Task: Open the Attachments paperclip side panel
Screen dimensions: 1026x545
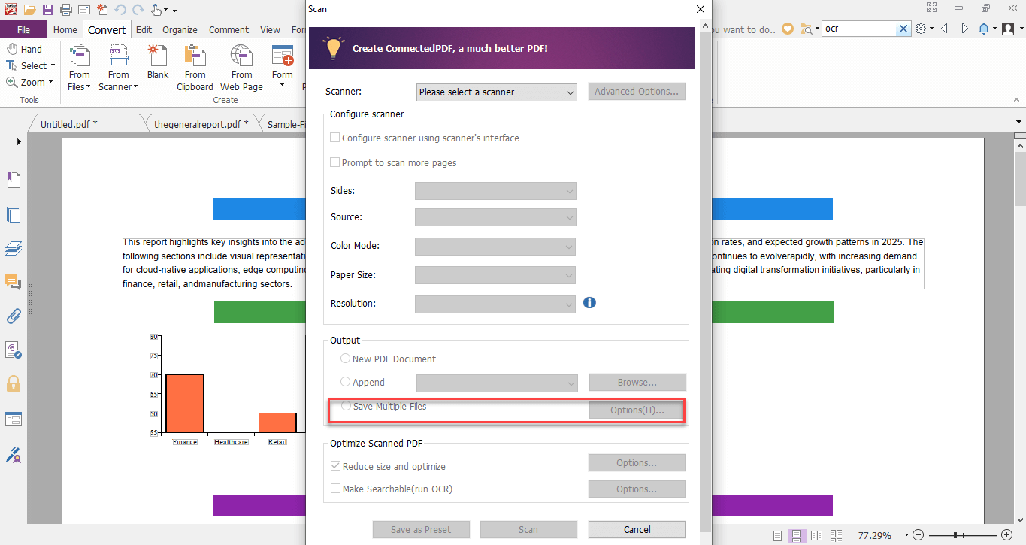Action: click(13, 316)
